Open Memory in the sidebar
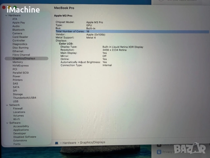The width and height of the screenshot is (210, 158). tap(18, 62)
